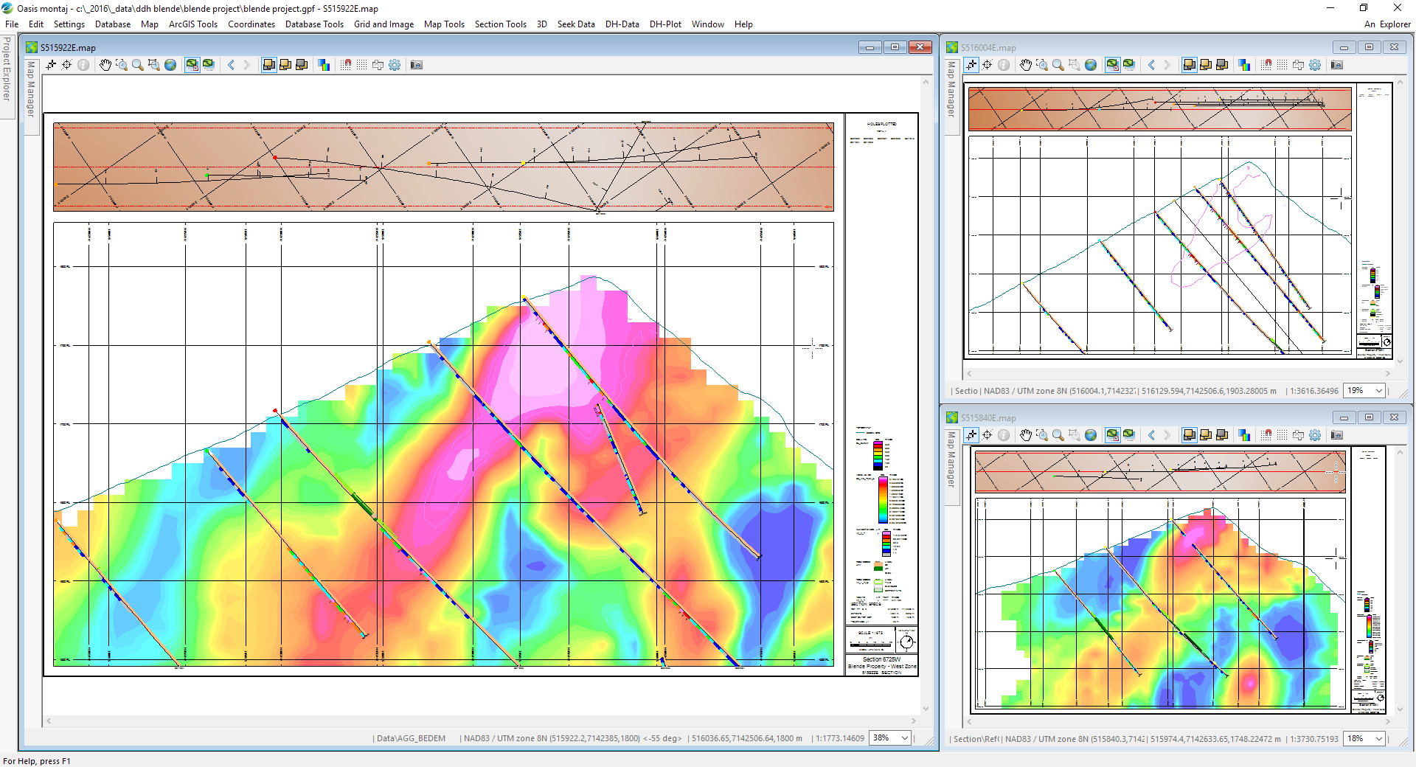
Task: Select the pan hand tool in S515922E.map
Action: tap(105, 65)
